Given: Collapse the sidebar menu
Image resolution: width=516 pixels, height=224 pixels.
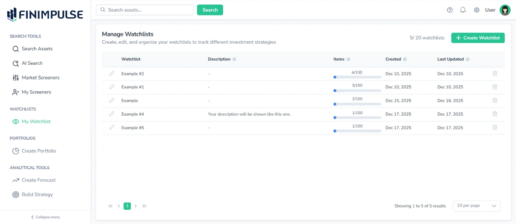Looking at the screenshot, I should (x=45, y=217).
